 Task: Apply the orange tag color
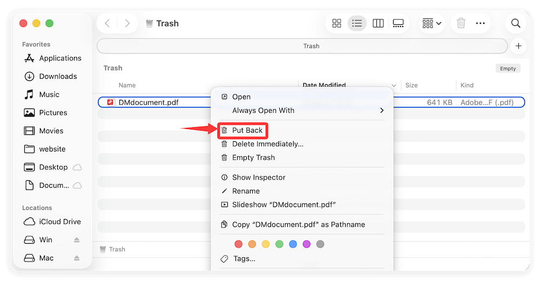pyautogui.click(x=252, y=244)
